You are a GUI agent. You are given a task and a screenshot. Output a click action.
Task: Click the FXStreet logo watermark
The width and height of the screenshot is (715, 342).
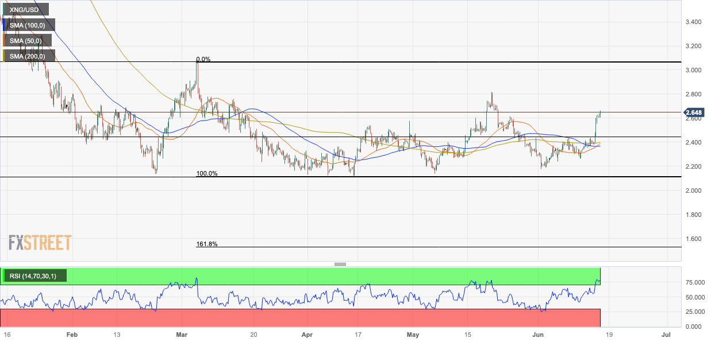pos(40,243)
